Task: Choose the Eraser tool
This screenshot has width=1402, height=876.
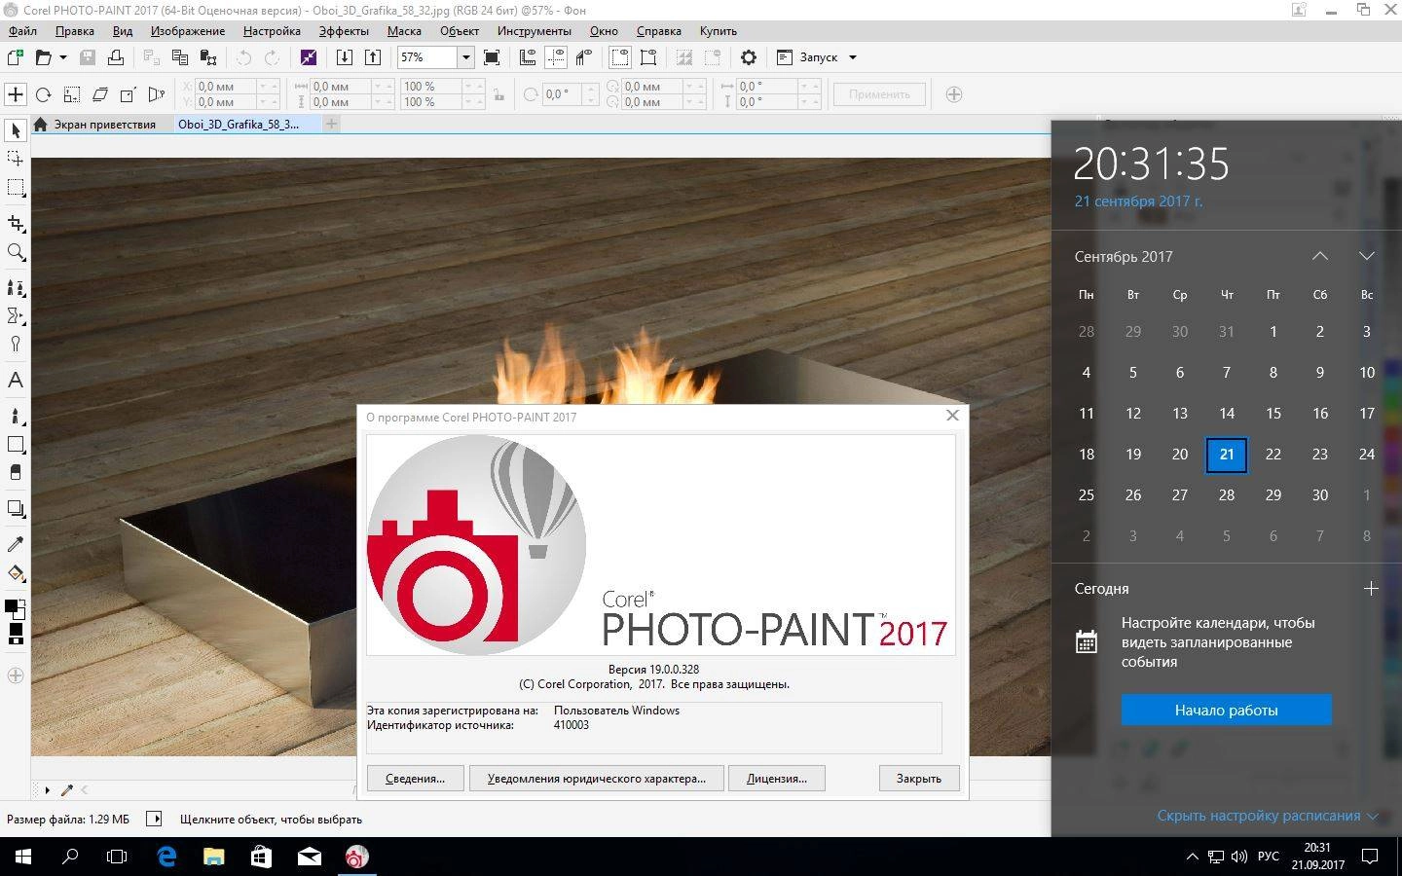Action: pos(16,472)
